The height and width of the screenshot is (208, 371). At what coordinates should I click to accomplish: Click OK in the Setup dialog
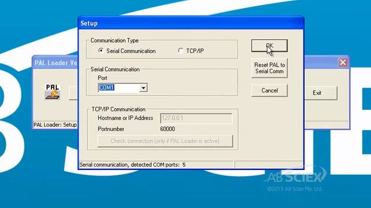pyautogui.click(x=269, y=46)
